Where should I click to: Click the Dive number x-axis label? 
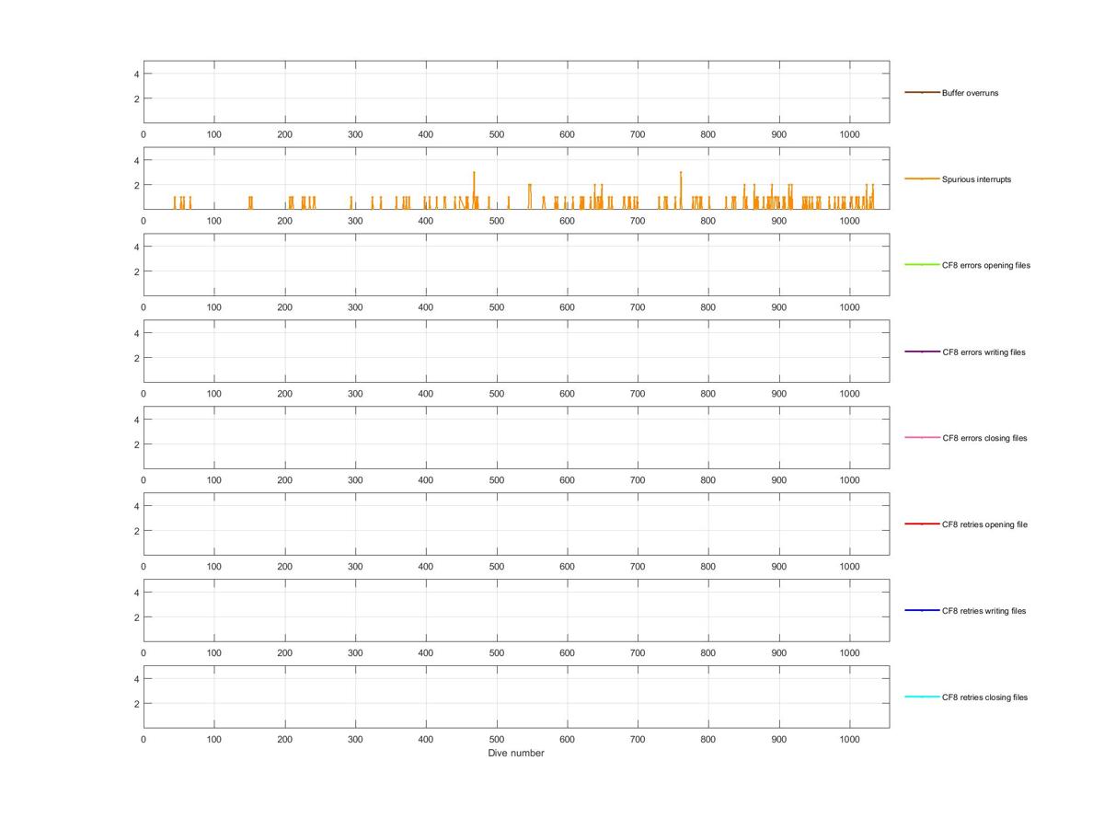pyautogui.click(x=516, y=753)
